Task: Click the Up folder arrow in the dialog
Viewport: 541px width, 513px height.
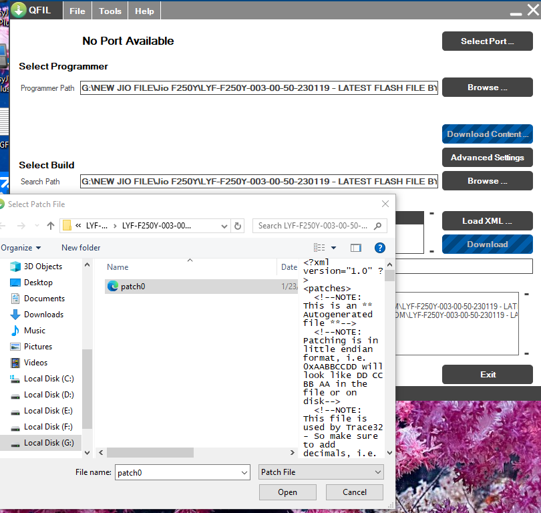Action: pos(51,226)
